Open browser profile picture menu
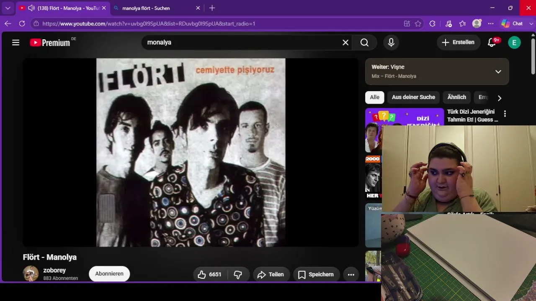Screen dimensions: 536x301 pos(477,24)
